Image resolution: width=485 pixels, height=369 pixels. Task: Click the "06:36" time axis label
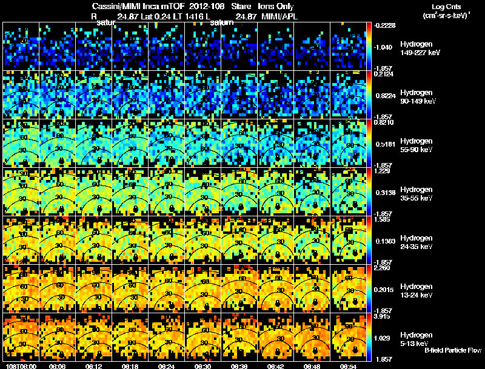click(x=239, y=366)
